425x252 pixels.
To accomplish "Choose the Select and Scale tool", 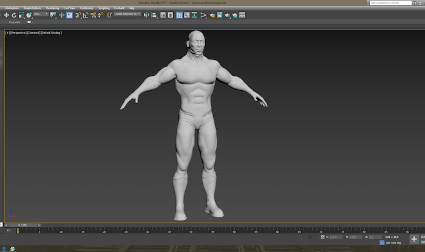I will point(21,15).
